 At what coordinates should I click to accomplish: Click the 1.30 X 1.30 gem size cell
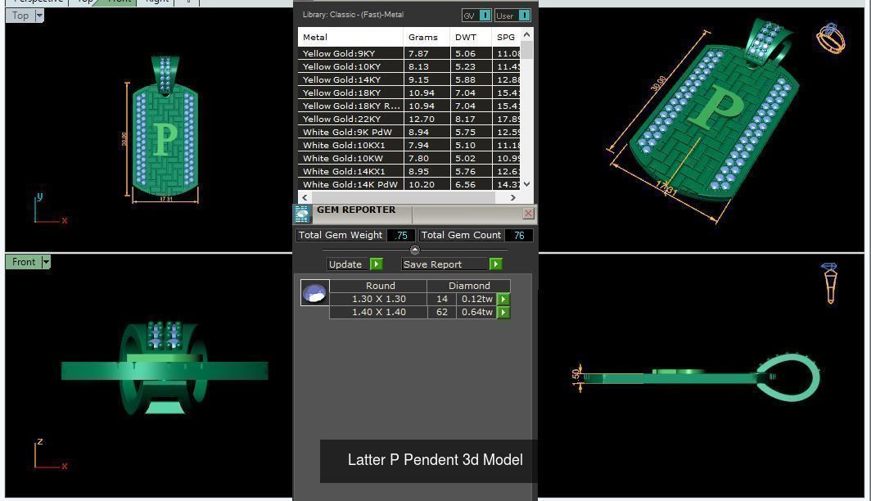click(x=378, y=299)
